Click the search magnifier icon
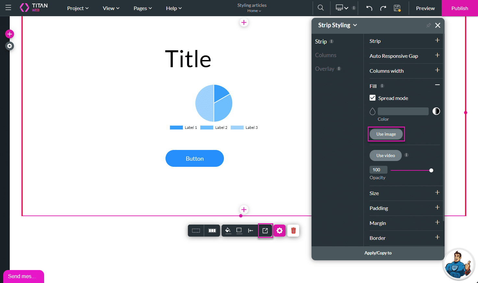478x283 pixels. tap(321, 8)
